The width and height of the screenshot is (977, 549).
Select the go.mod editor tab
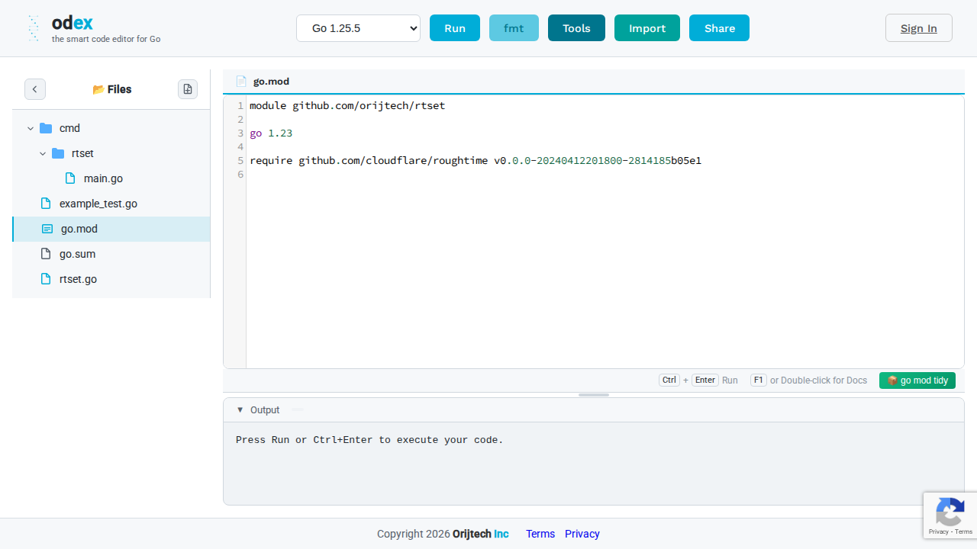[270, 82]
